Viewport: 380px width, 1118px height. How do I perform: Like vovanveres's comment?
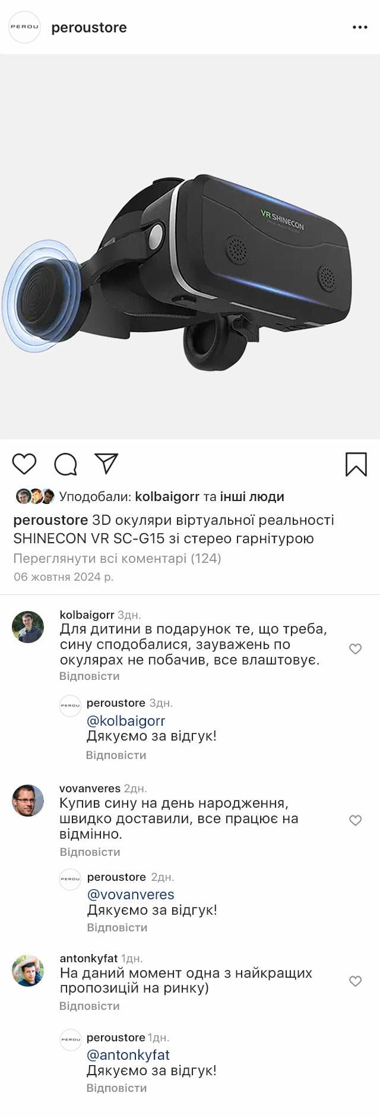[x=355, y=820]
